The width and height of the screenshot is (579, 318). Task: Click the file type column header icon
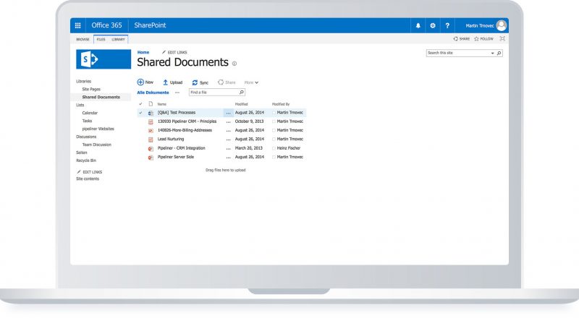(x=151, y=104)
